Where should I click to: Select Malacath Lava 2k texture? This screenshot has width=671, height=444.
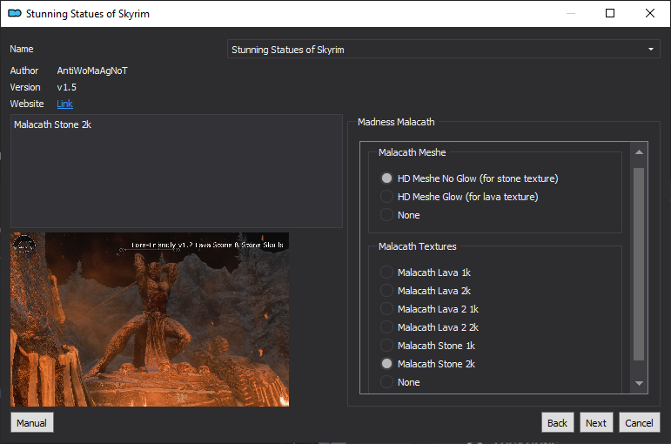click(426, 291)
